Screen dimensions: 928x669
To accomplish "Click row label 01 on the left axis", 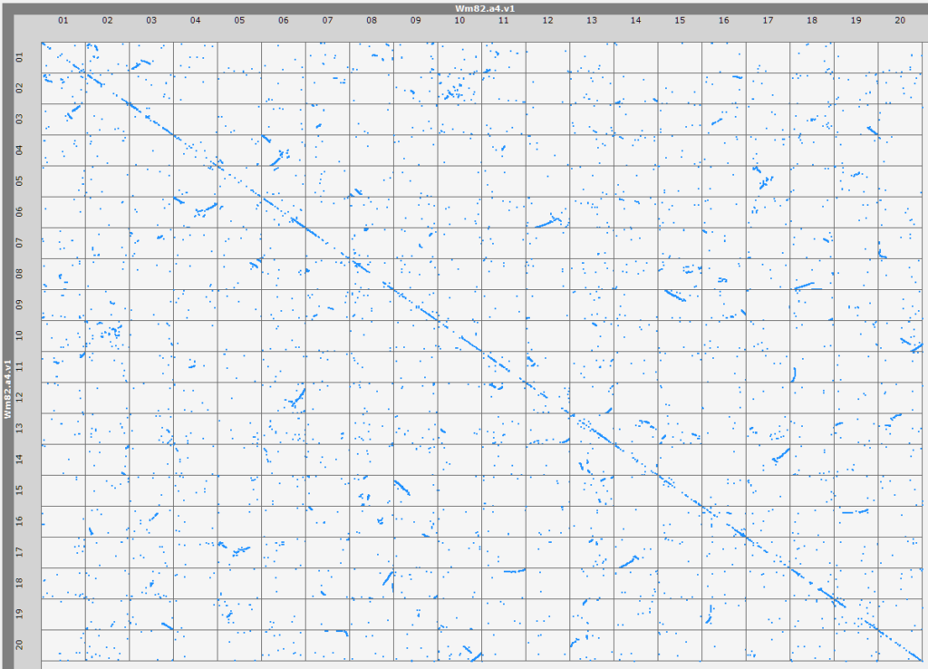I will tap(20, 57).
